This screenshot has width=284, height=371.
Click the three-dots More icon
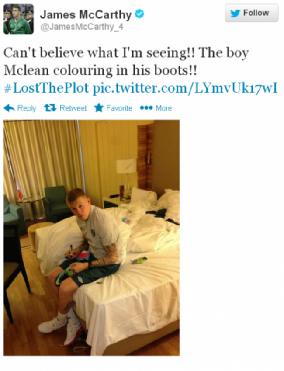coord(146,108)
